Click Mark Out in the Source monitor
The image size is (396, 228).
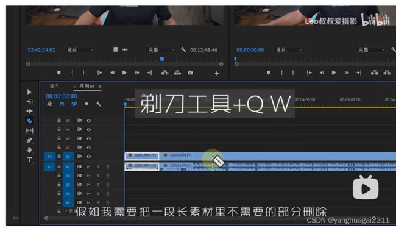click(x=83, y=73)
